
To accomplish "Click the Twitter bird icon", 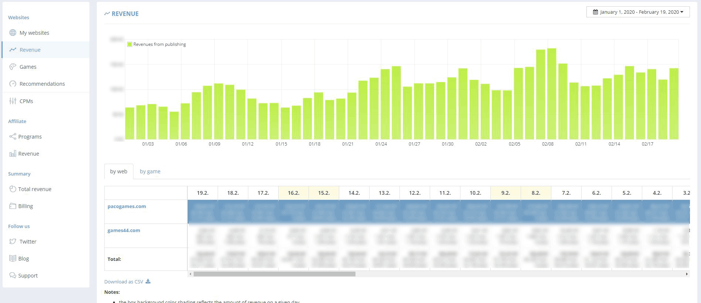I will [x=13, y=241].
